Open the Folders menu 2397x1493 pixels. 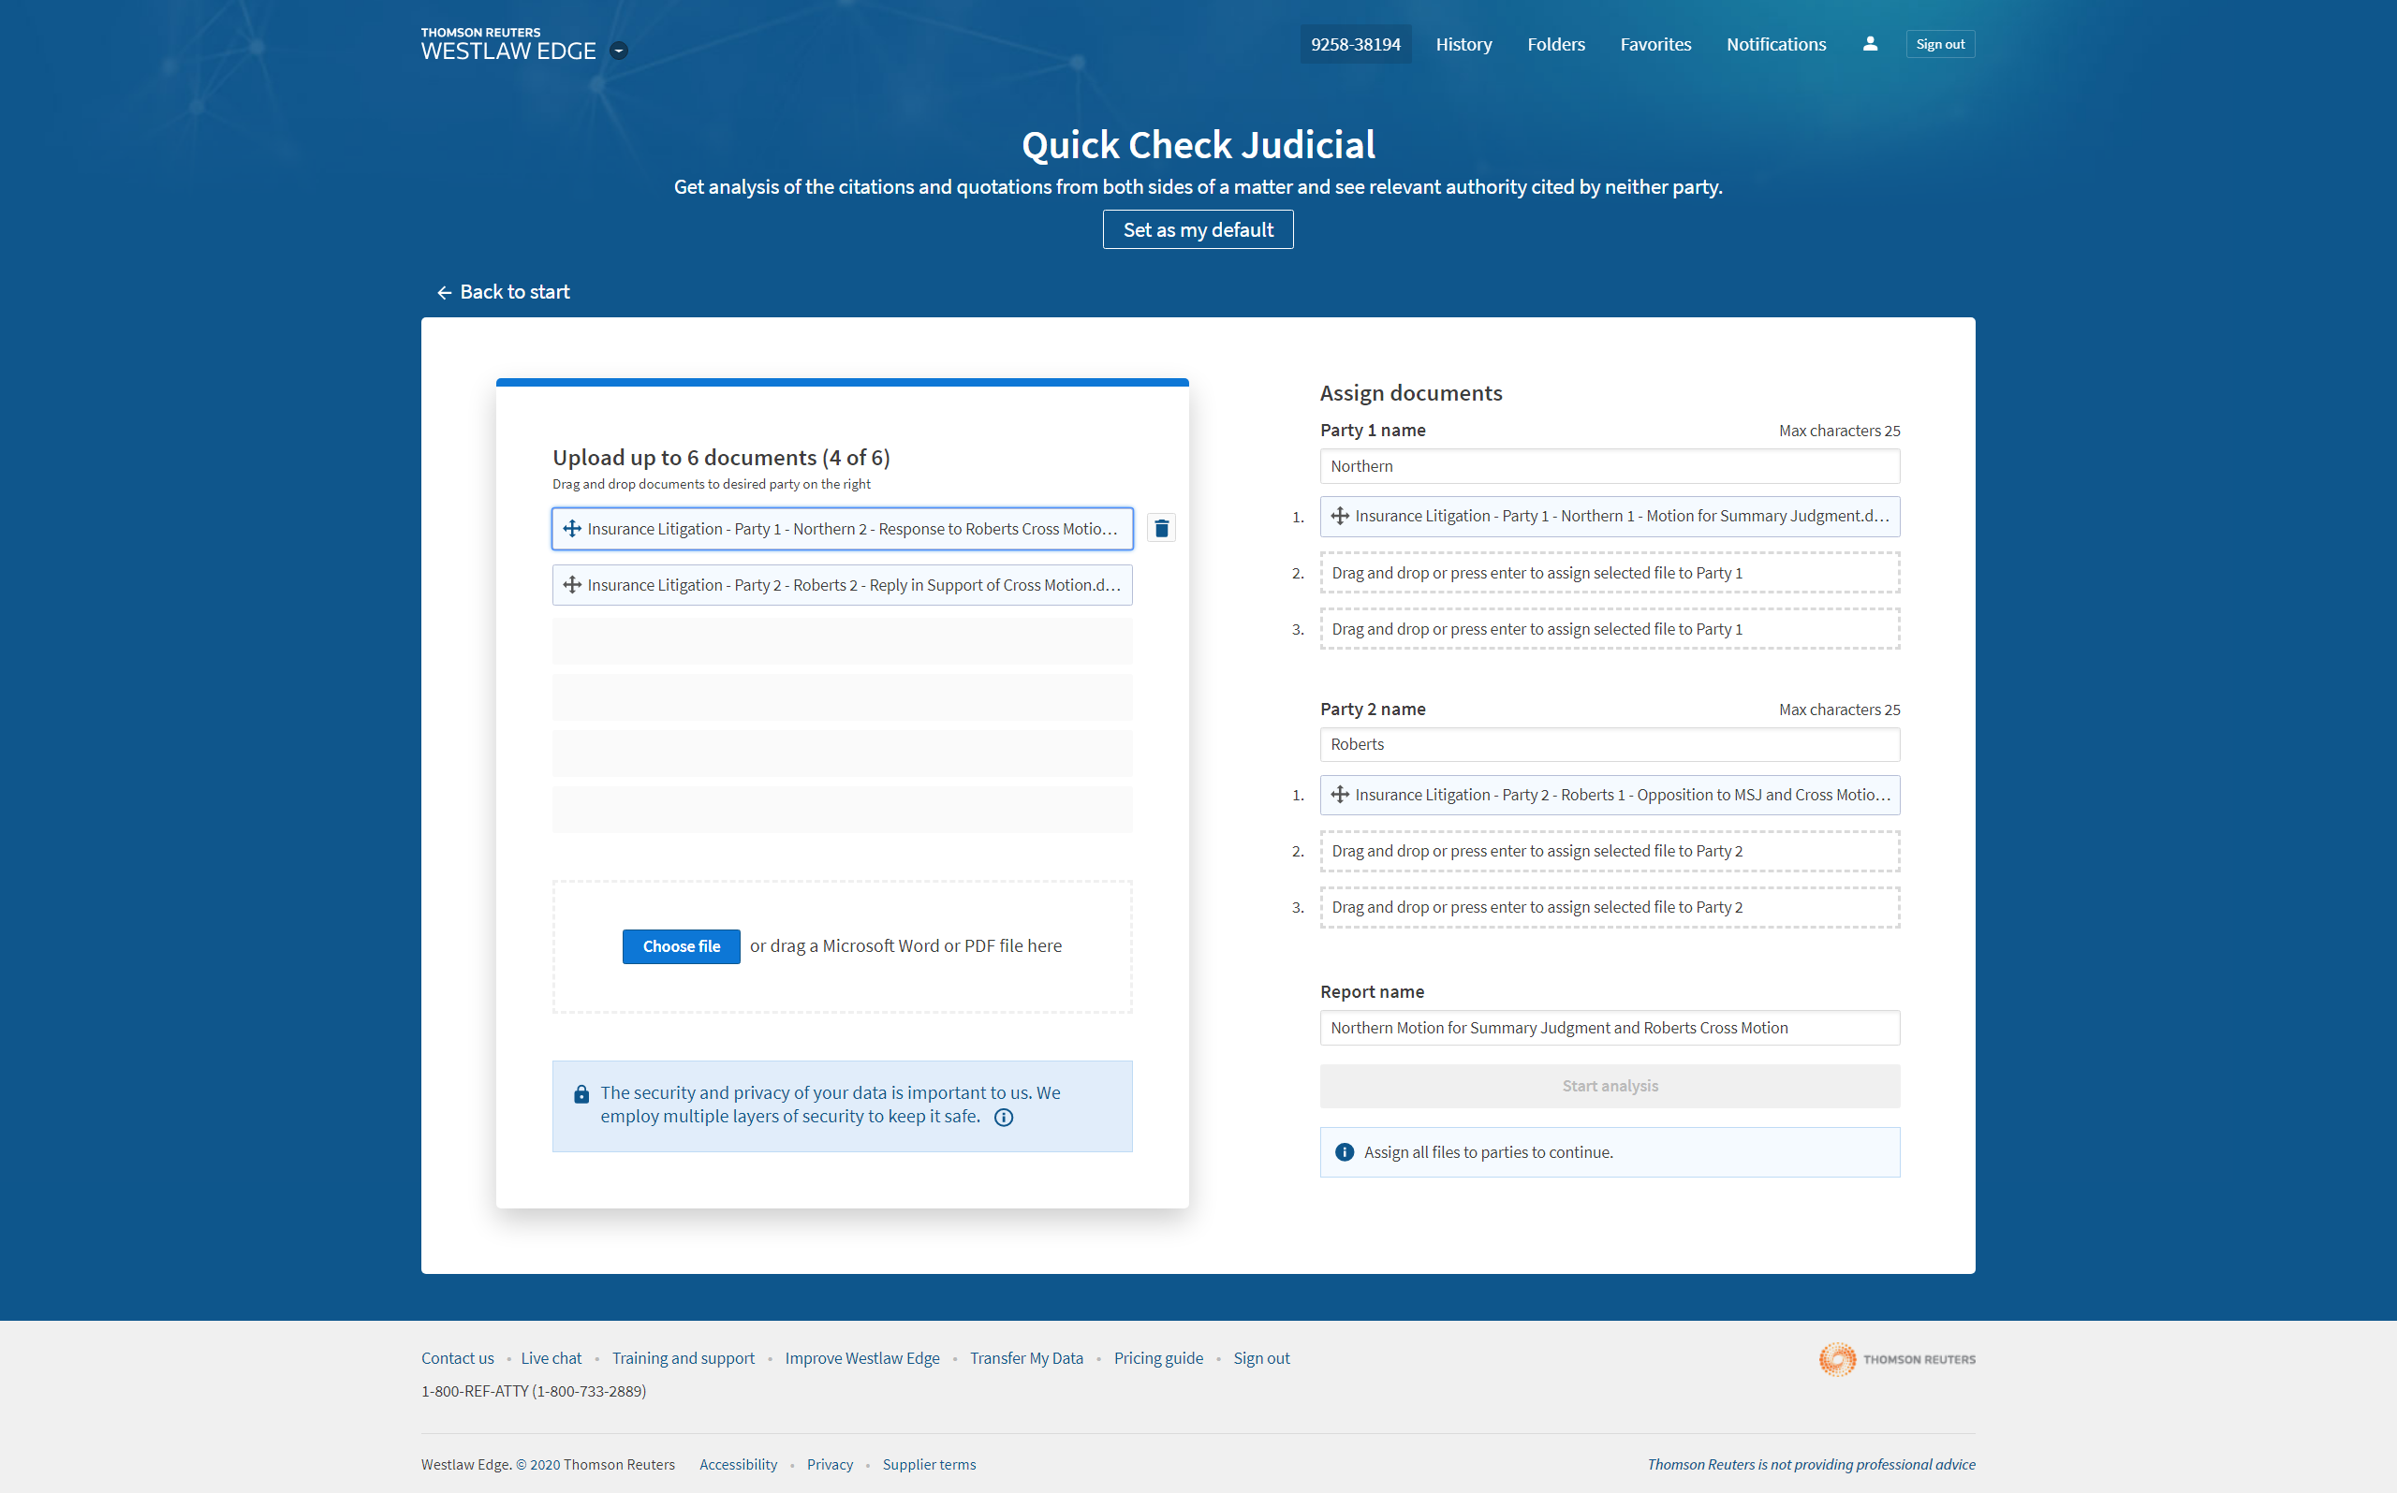tap(1555, 44)
